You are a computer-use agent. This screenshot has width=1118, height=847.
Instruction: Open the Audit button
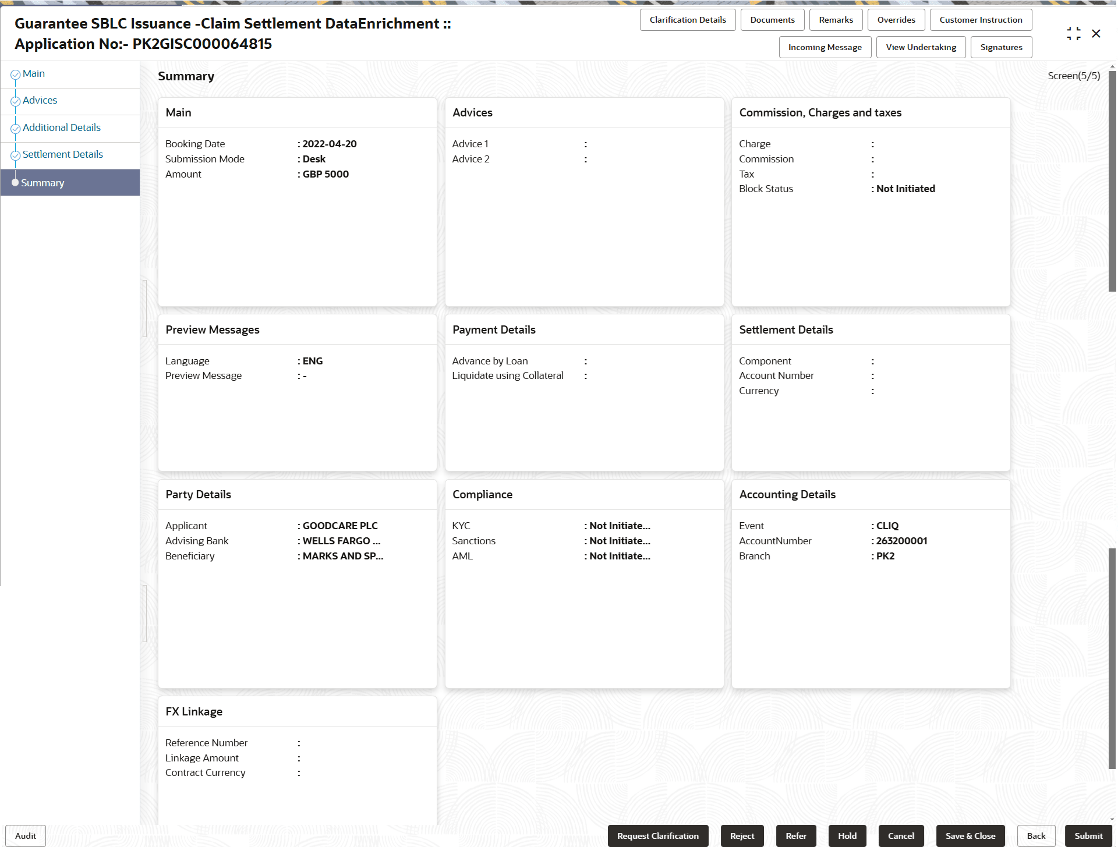click(26, 836)
